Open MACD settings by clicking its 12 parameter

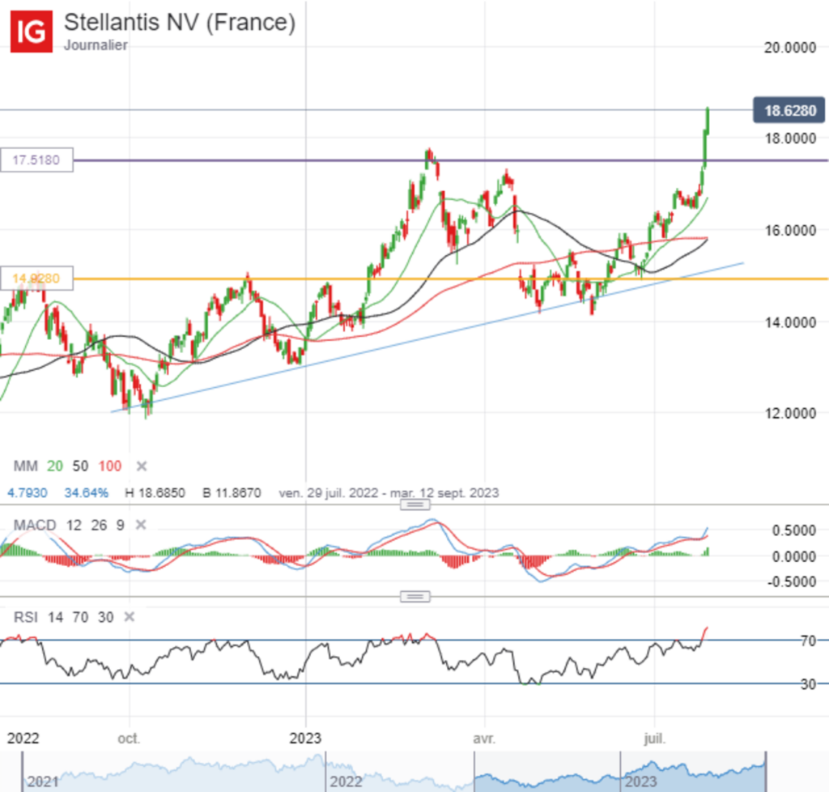[x=74, y=525]
